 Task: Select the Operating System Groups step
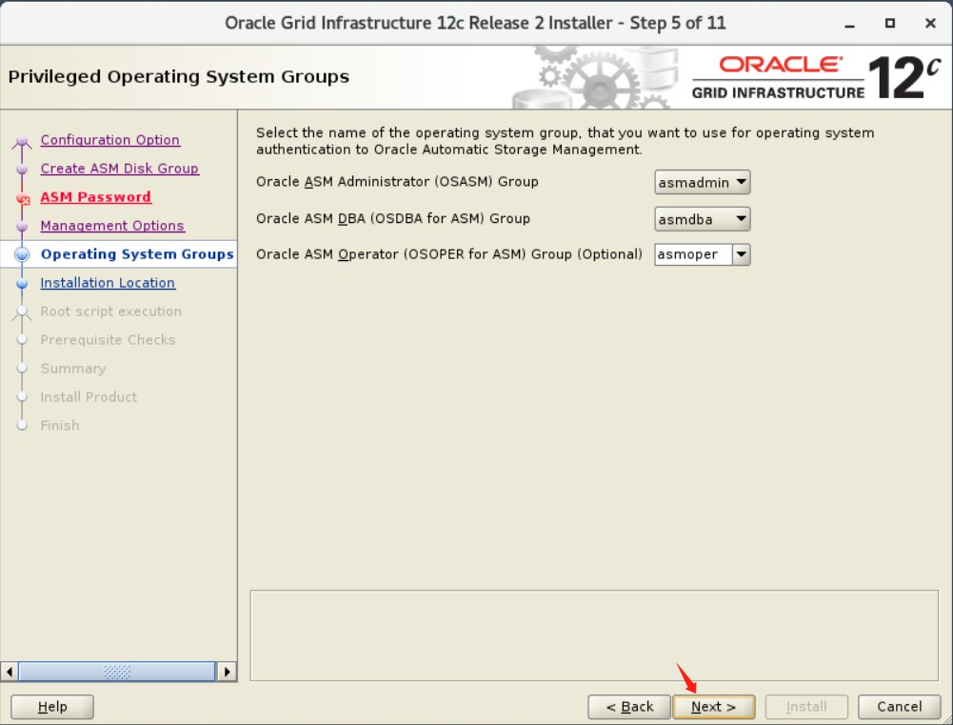coord(138,254)
